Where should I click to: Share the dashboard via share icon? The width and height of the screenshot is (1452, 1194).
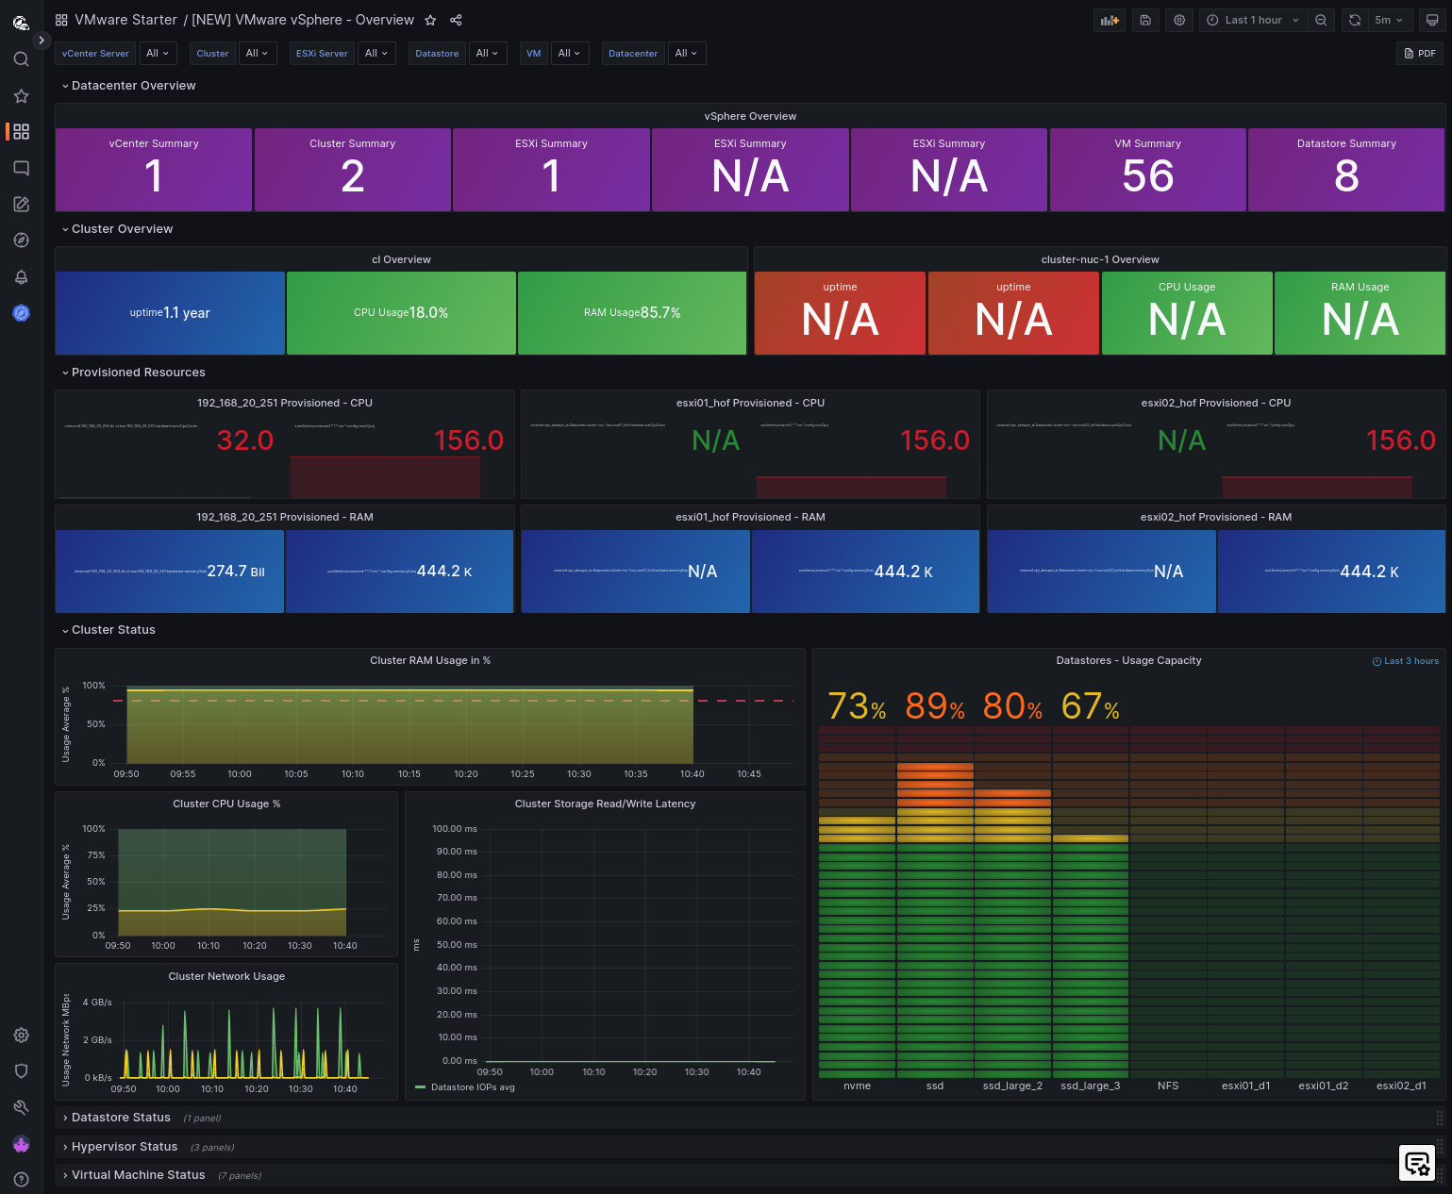456,20
